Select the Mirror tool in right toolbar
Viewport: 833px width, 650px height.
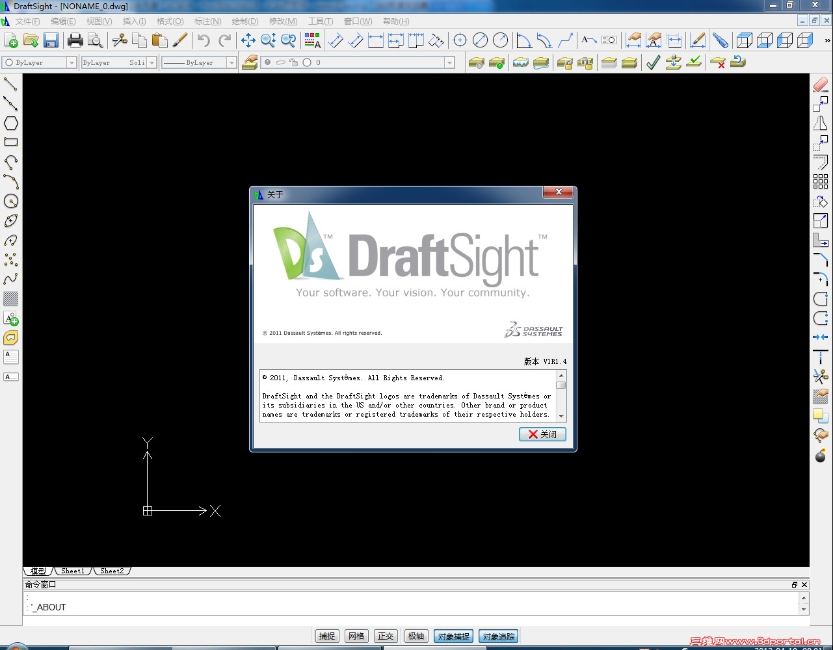point(821,123)
